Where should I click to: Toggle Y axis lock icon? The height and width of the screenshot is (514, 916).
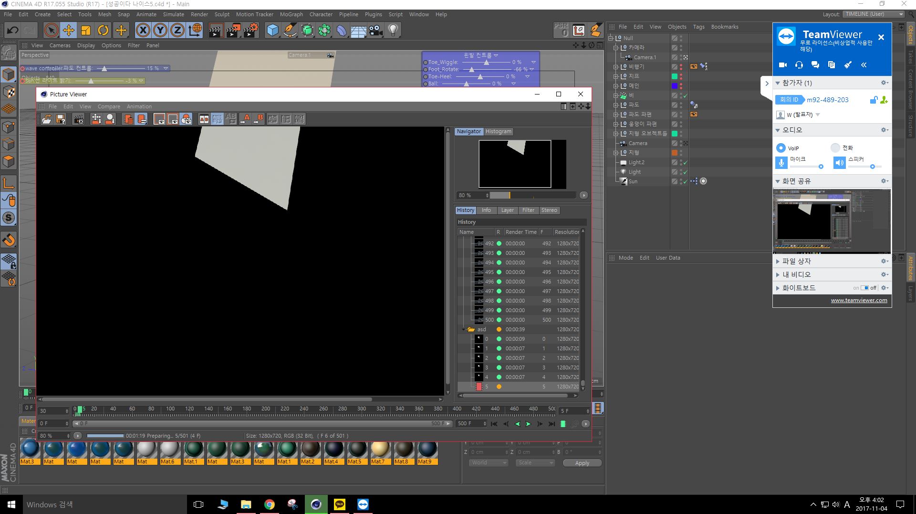point(160,31)
